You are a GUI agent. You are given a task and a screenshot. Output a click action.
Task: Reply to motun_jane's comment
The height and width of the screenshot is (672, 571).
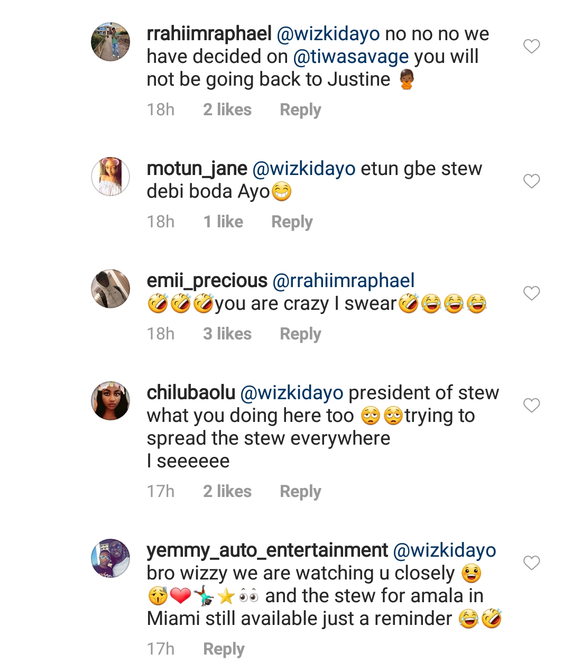(292, 222)
